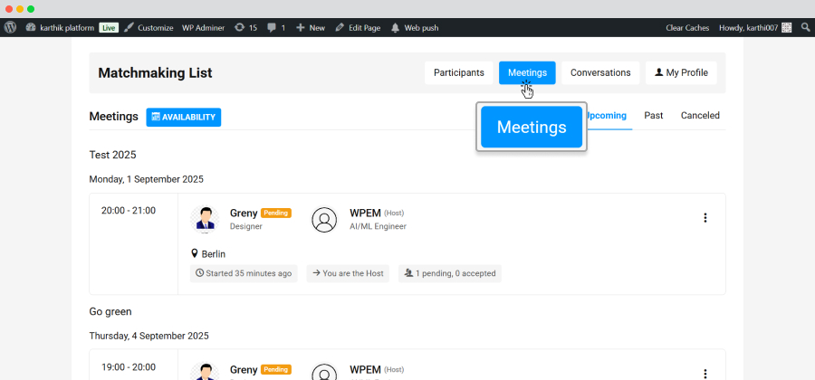Image resolution: width=815 pixels, height=380 pixels.
Task: Click the Pending badge in the 20:00 meeting
Action: pos(276,213)
